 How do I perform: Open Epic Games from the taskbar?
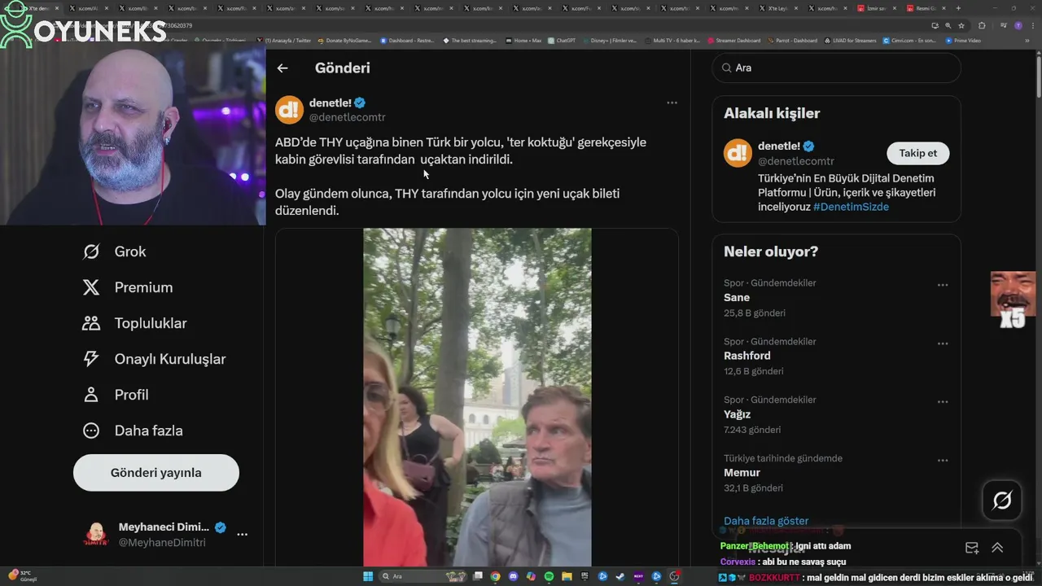(584, 576)
